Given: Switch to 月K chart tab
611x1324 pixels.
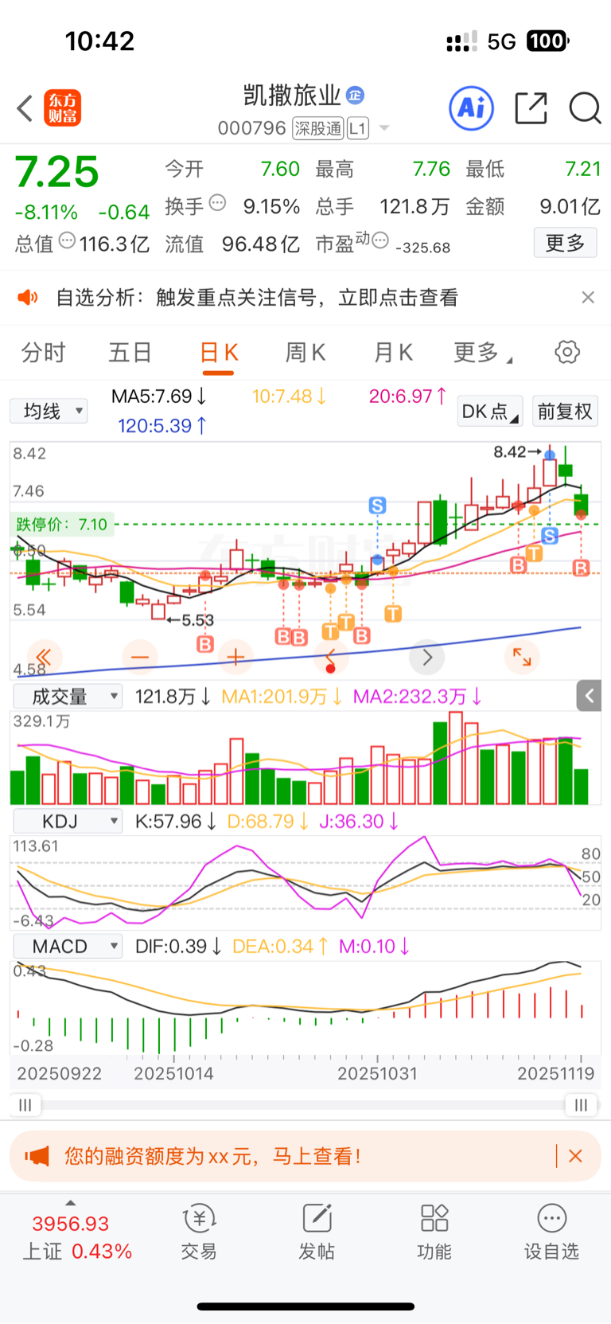Looking at the screenshot, I should 393,352.
